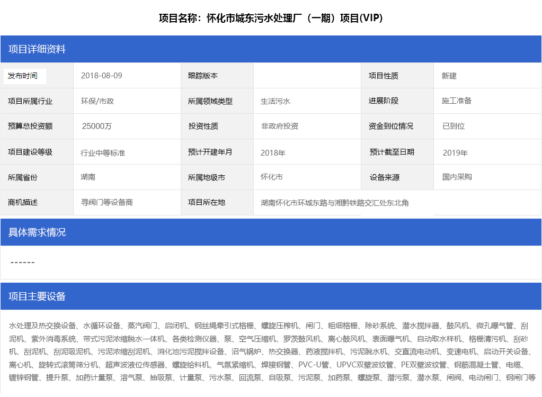Click the project title heading
This screenshot has height=397, width=542.
(271, 19)
